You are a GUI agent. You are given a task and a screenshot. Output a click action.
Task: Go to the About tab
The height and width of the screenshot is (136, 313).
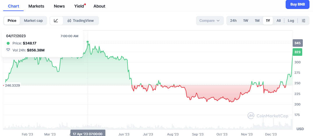coord(99,6)
